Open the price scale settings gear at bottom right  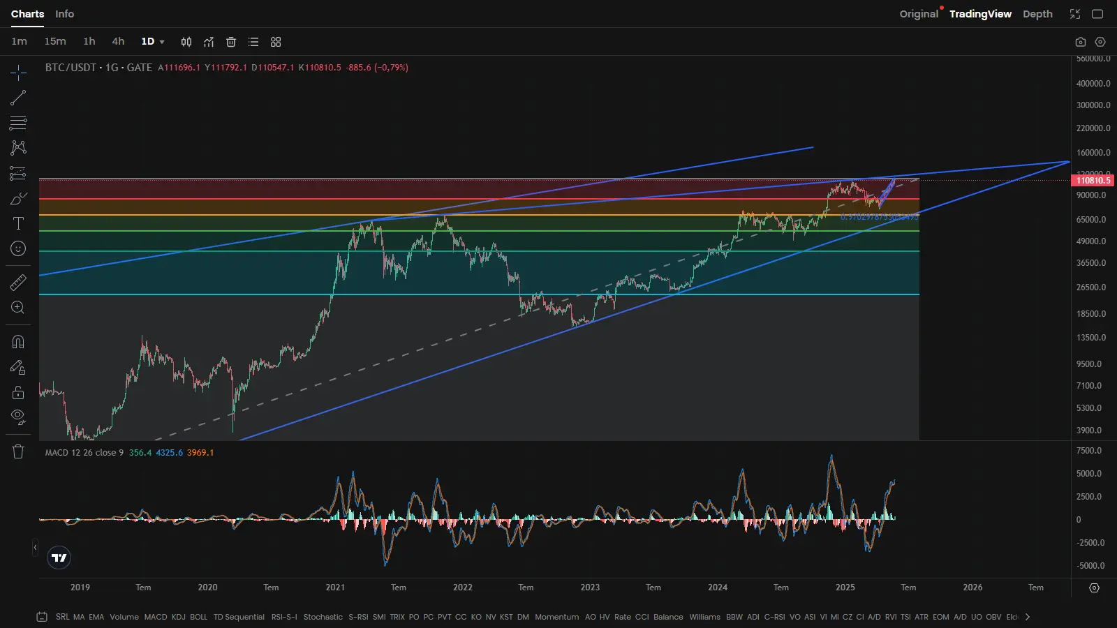point(1094,588)
